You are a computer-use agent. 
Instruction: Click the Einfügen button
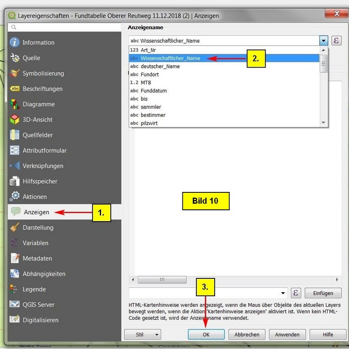323,293
